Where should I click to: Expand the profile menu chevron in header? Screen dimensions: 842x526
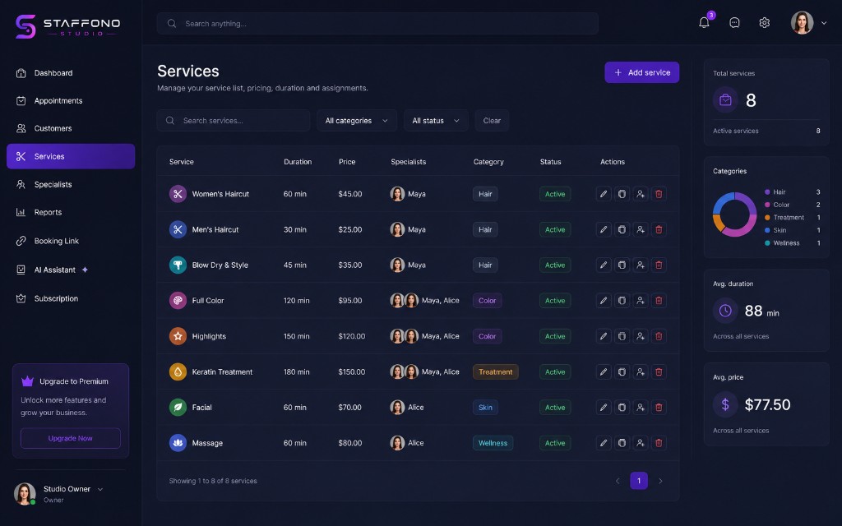(824, 23)
